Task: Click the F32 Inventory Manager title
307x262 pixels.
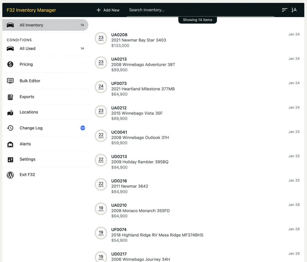Action: (31, 10)
